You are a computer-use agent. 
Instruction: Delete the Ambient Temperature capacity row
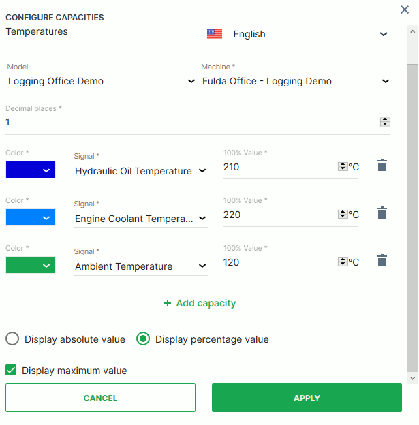(382, 261)
